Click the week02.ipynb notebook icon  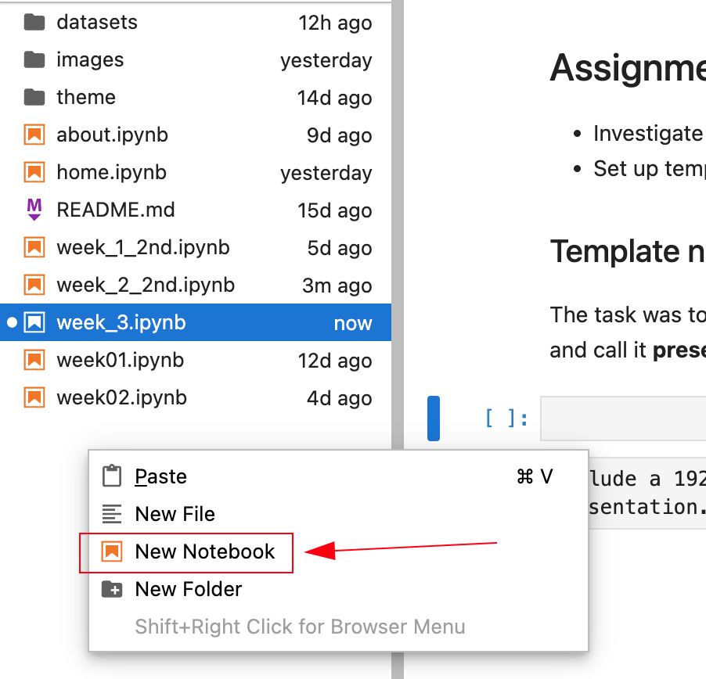pos(34,397)
